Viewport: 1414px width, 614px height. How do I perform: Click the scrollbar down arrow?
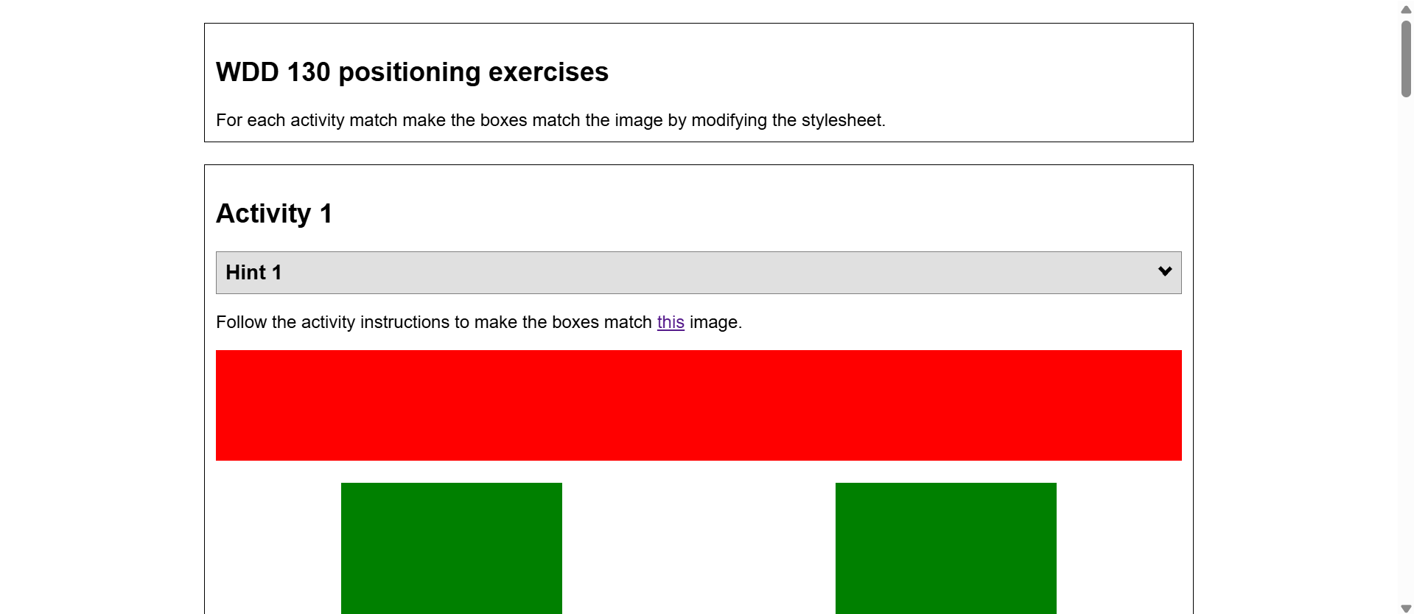[x=1406, y=608]
